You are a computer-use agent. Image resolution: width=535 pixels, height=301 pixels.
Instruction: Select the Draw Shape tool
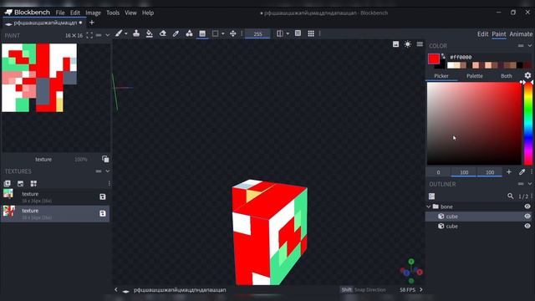click(189, 33)
